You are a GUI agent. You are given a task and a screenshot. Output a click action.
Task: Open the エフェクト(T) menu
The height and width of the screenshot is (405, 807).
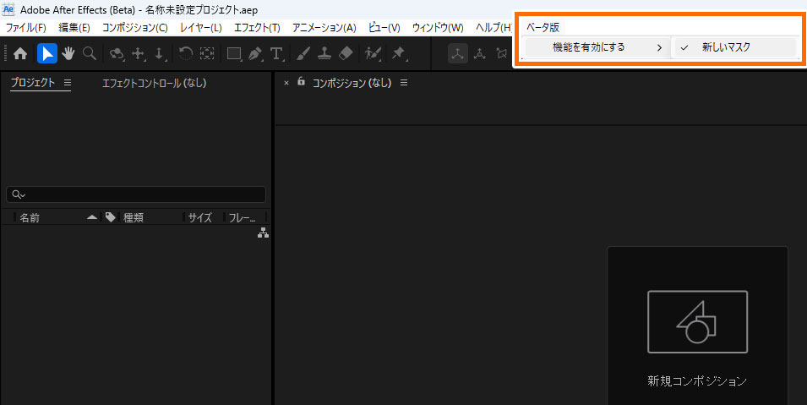pyautogui.click(x=256, y=28)
